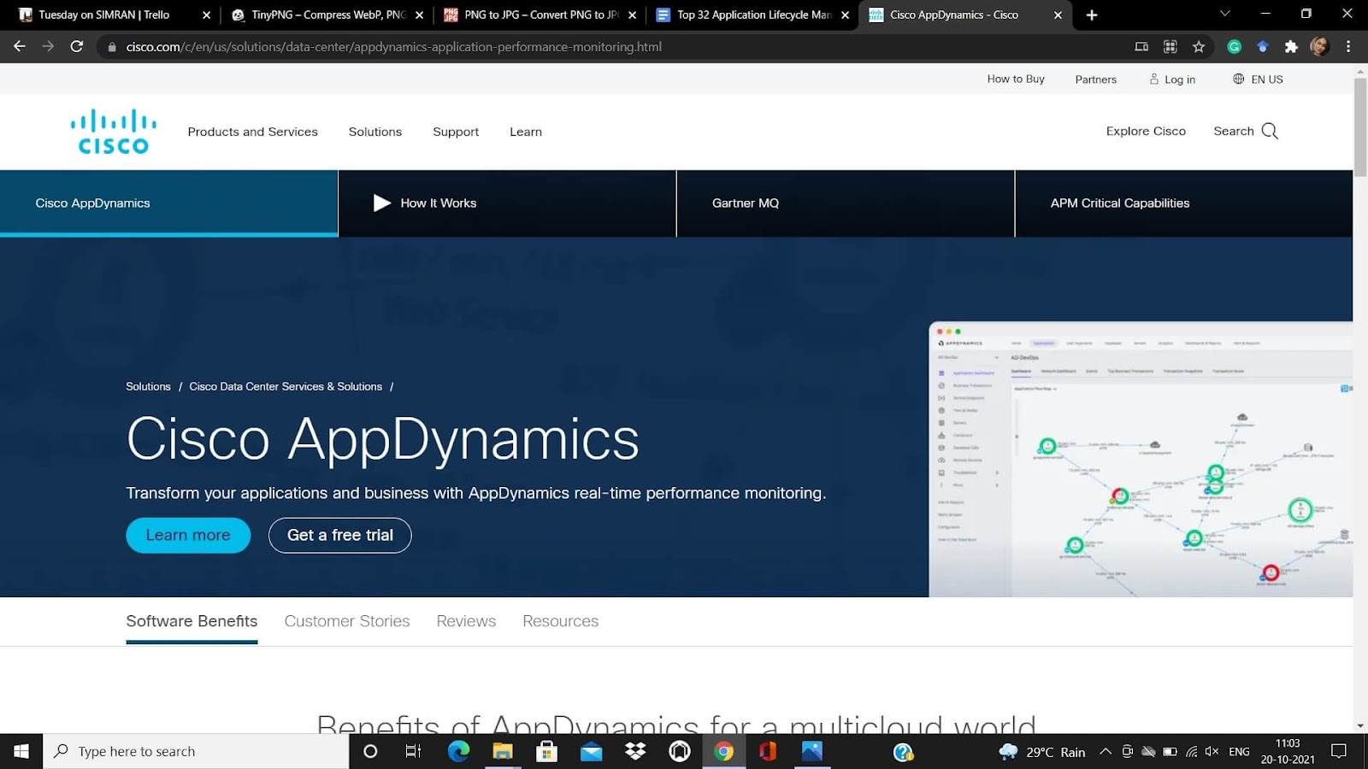
Task: Open Learn menu
Action: tap(526, 132)
